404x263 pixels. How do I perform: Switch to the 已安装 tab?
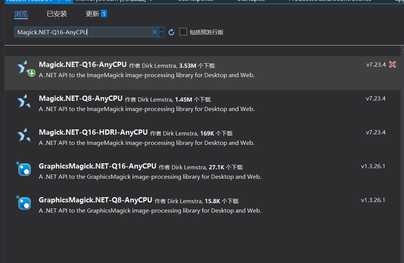[x=57, y=14]
